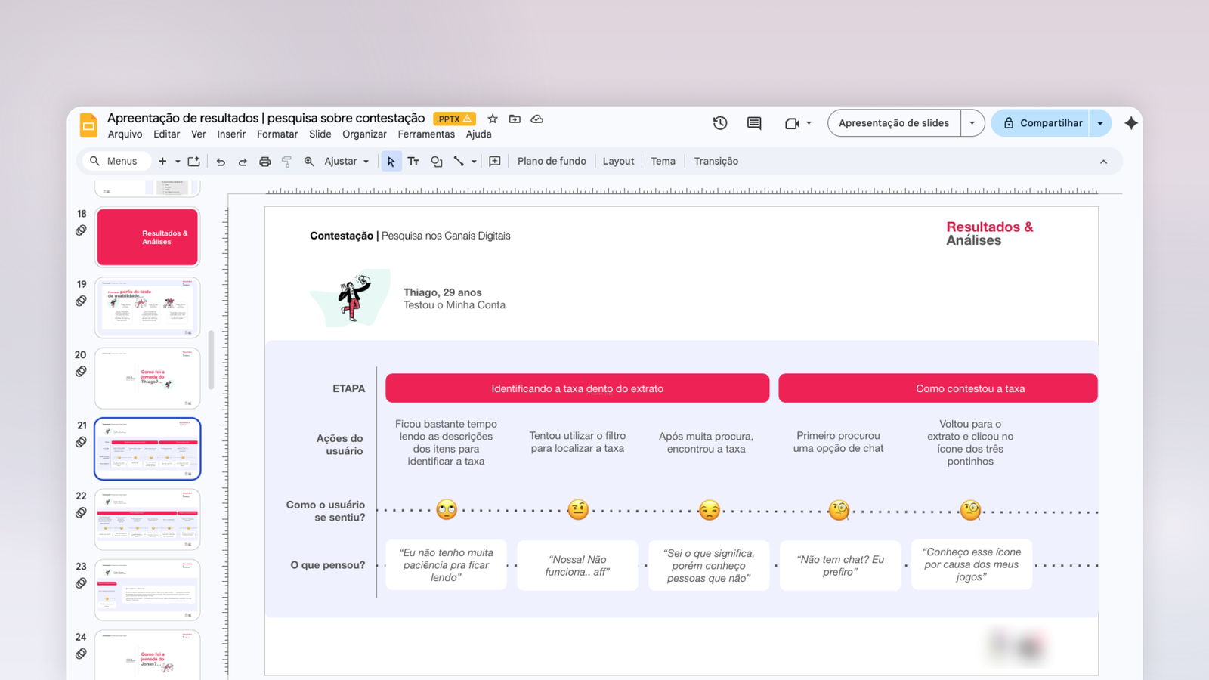
Task: Open the comments icon
Action: (753, 122)
